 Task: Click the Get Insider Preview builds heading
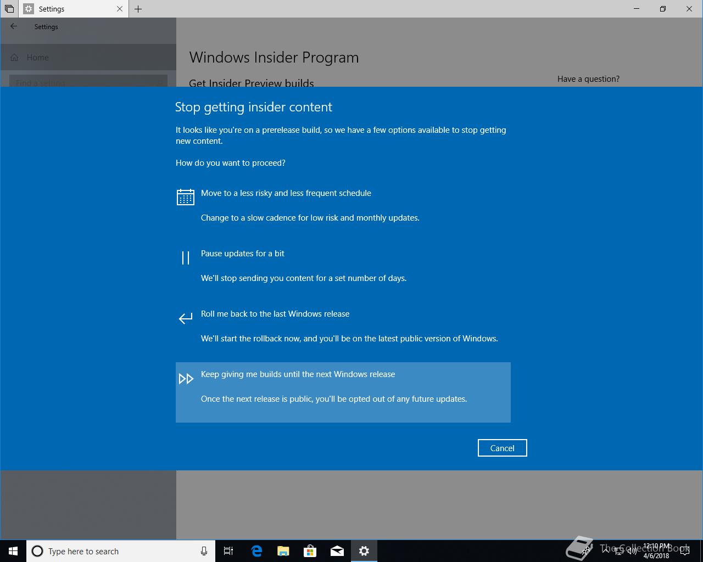tap(252, 82)
